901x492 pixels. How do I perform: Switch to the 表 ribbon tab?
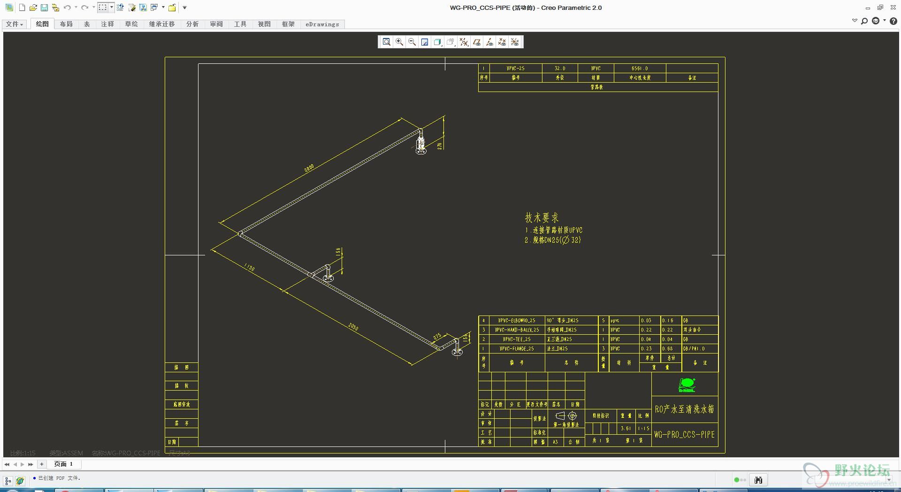(x=87, y=24)
